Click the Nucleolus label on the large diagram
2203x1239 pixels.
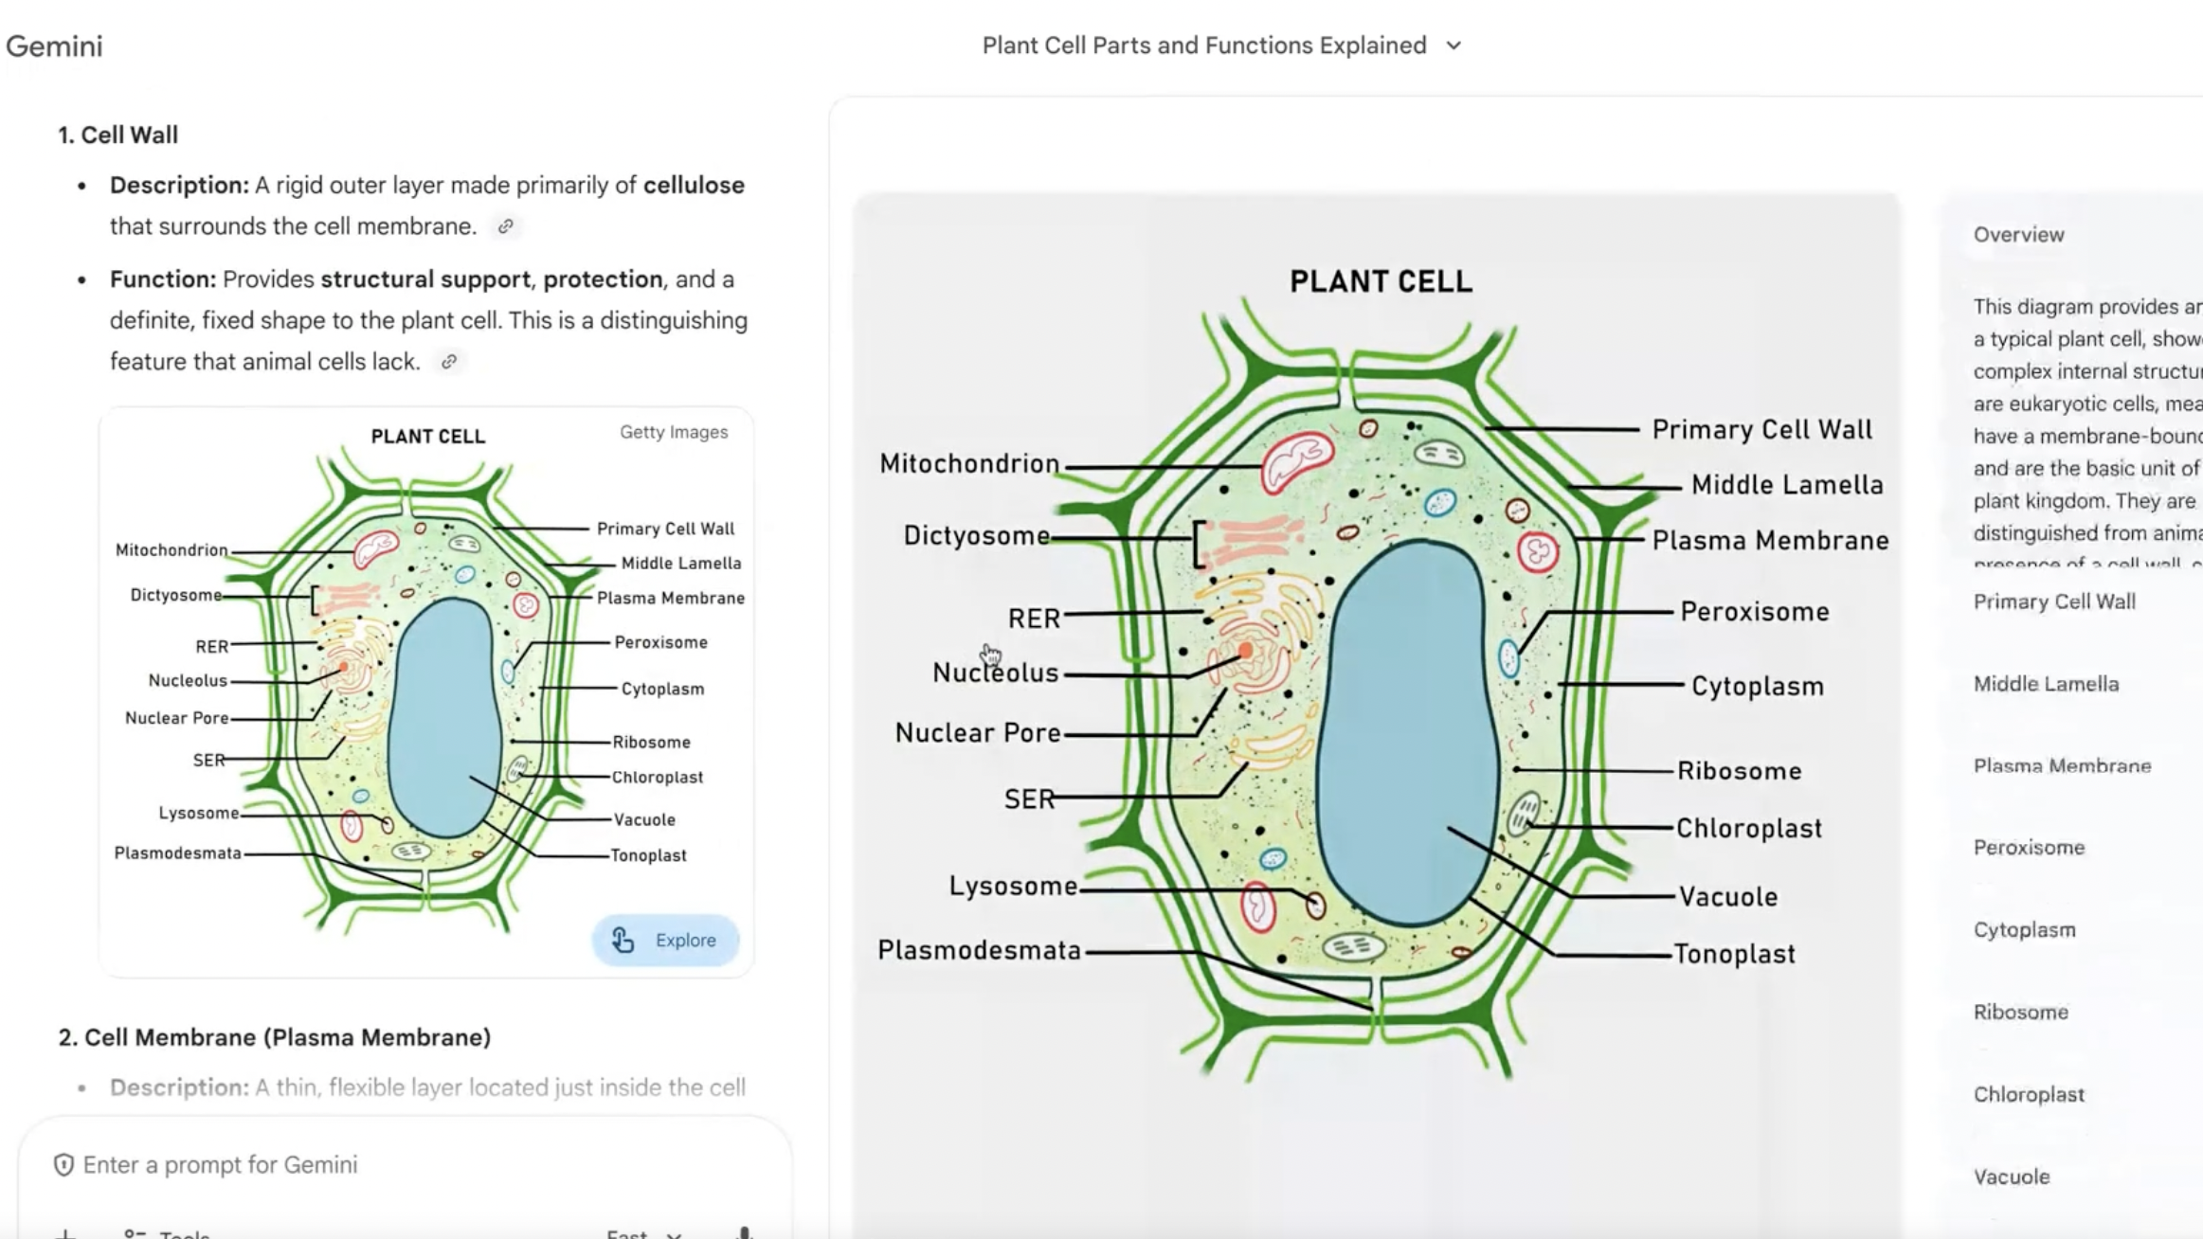(995, 673)
